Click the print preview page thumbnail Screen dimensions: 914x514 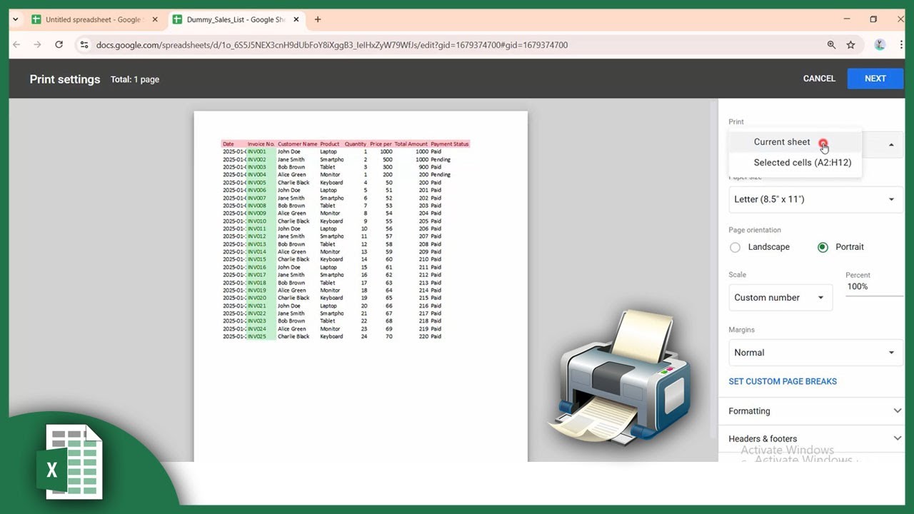[361, 286]
